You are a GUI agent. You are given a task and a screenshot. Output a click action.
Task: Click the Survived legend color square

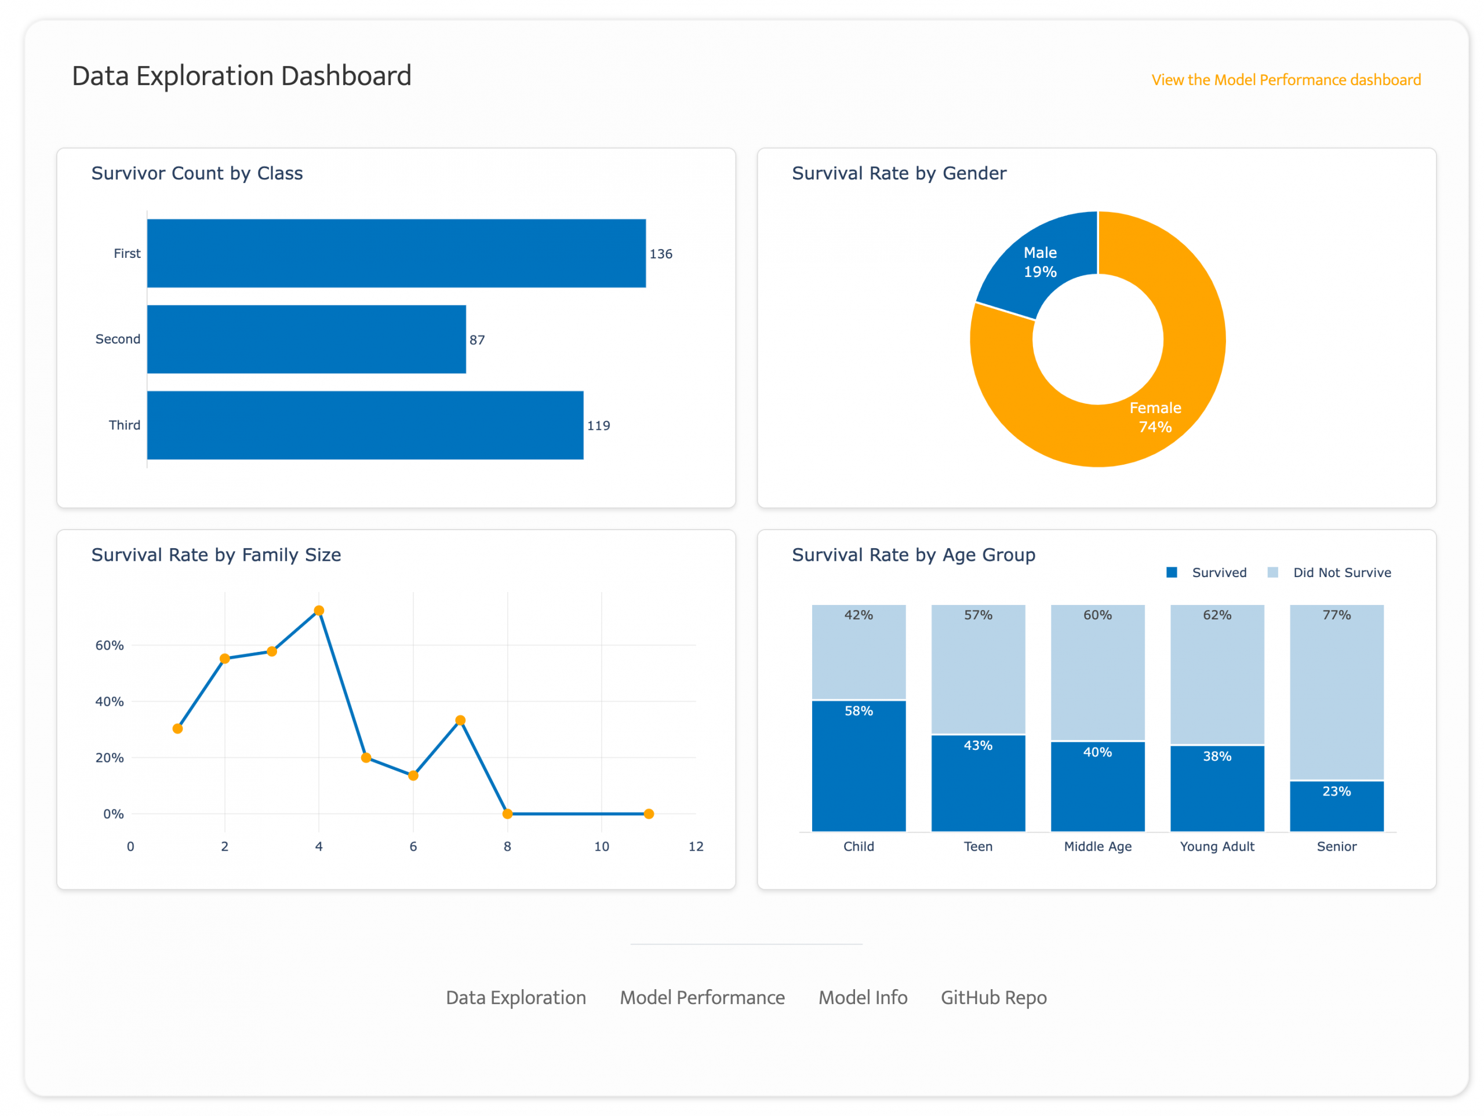pos(1172,572)
